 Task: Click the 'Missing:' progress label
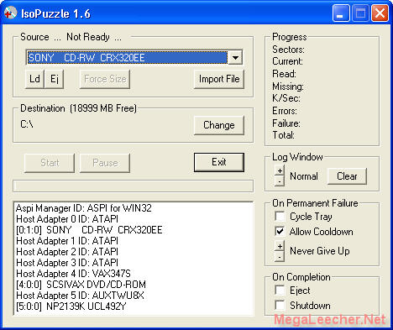[x=288, y=86]
